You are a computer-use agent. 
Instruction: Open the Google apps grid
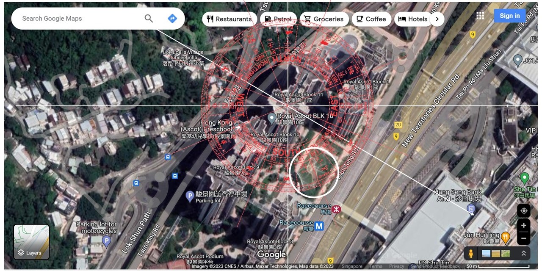(480, 16)
